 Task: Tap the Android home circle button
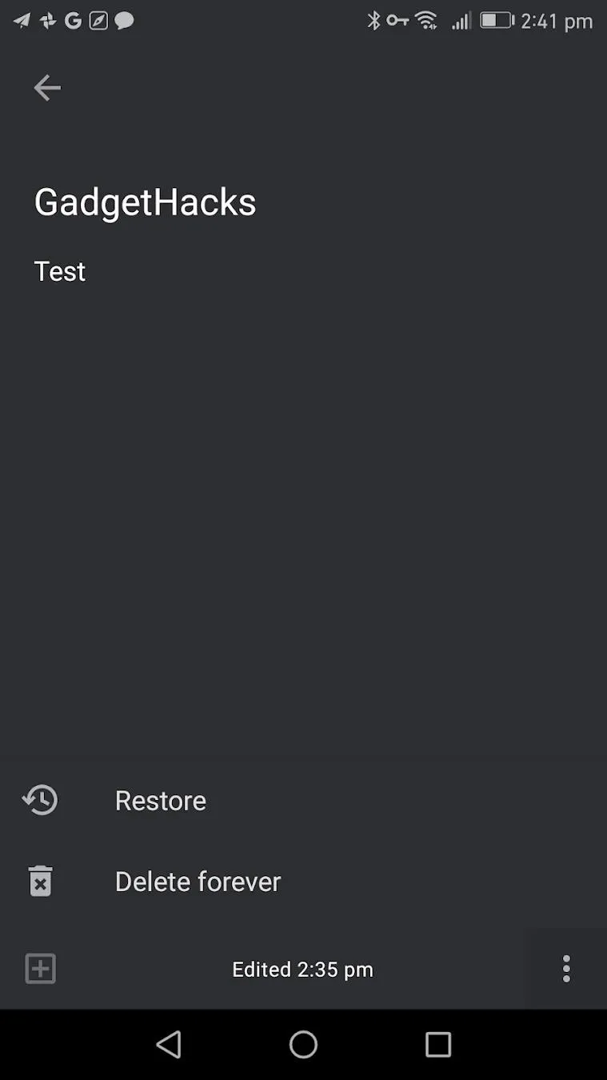(303, 1044)
